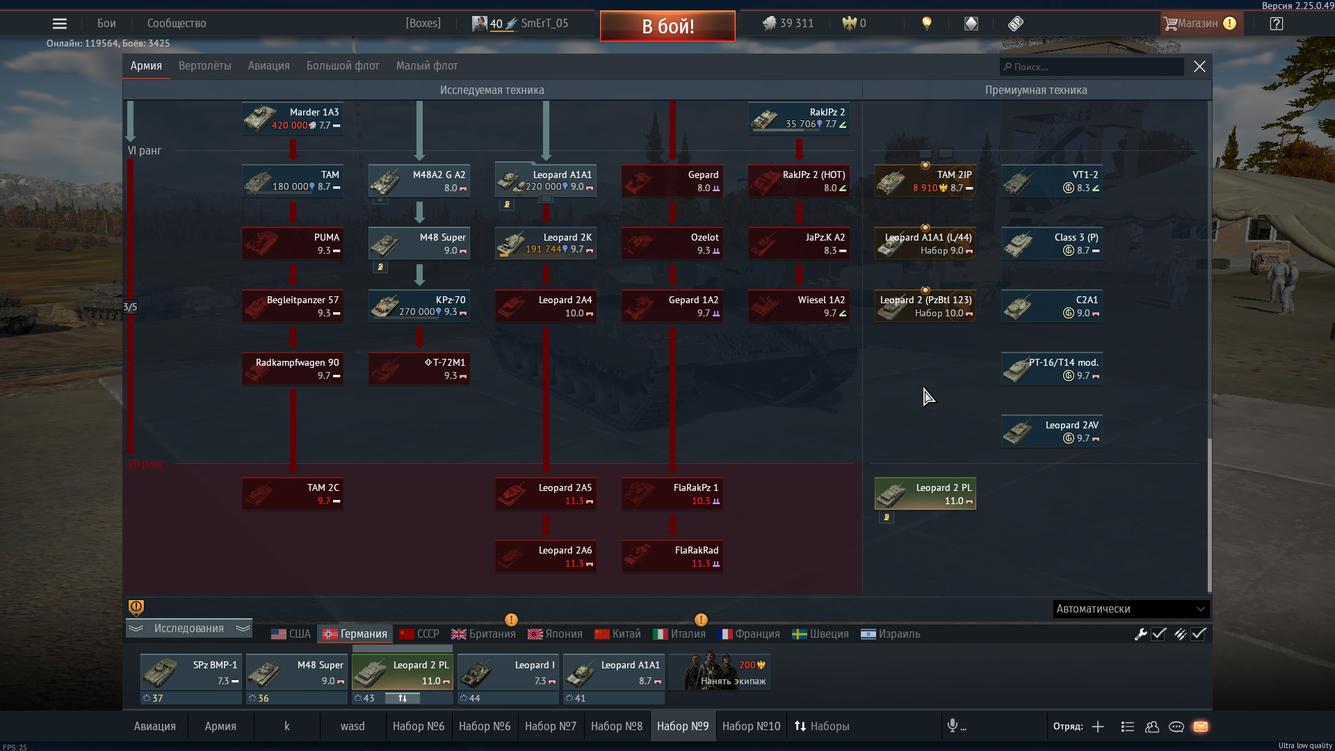
Task: Click the silver lions balance 39 311
Action: [x=788, y=24]
